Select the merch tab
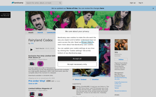The width and height of the screenshot is (156, 97). pos(40,33)
